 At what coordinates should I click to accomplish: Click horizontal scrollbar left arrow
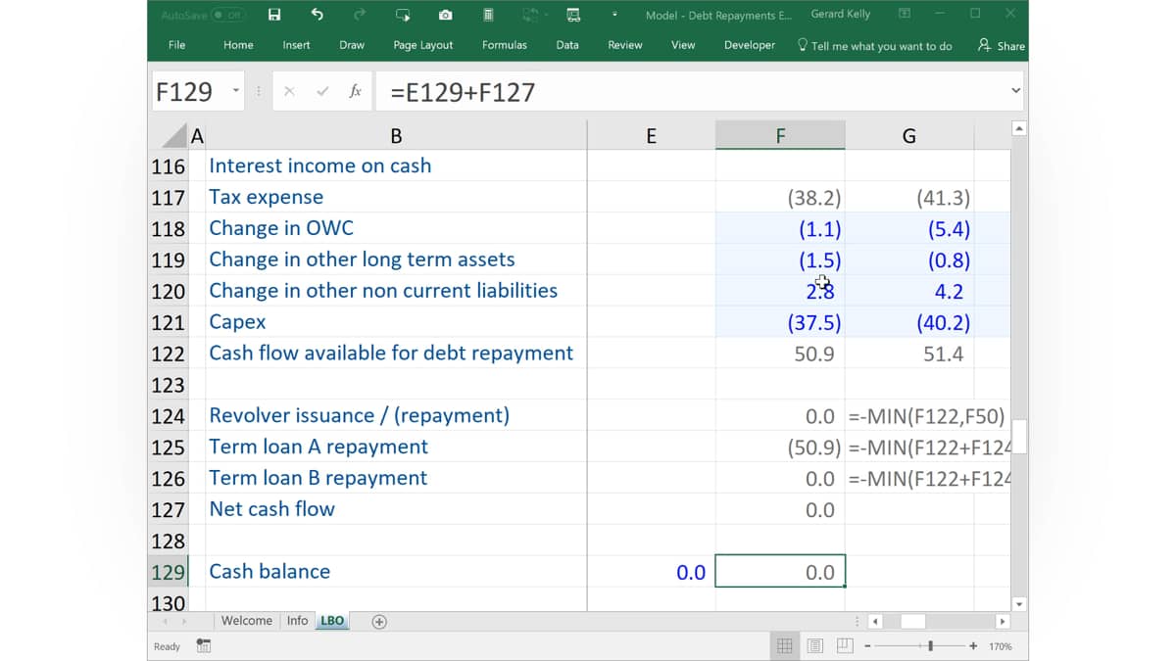click(876, 621)
